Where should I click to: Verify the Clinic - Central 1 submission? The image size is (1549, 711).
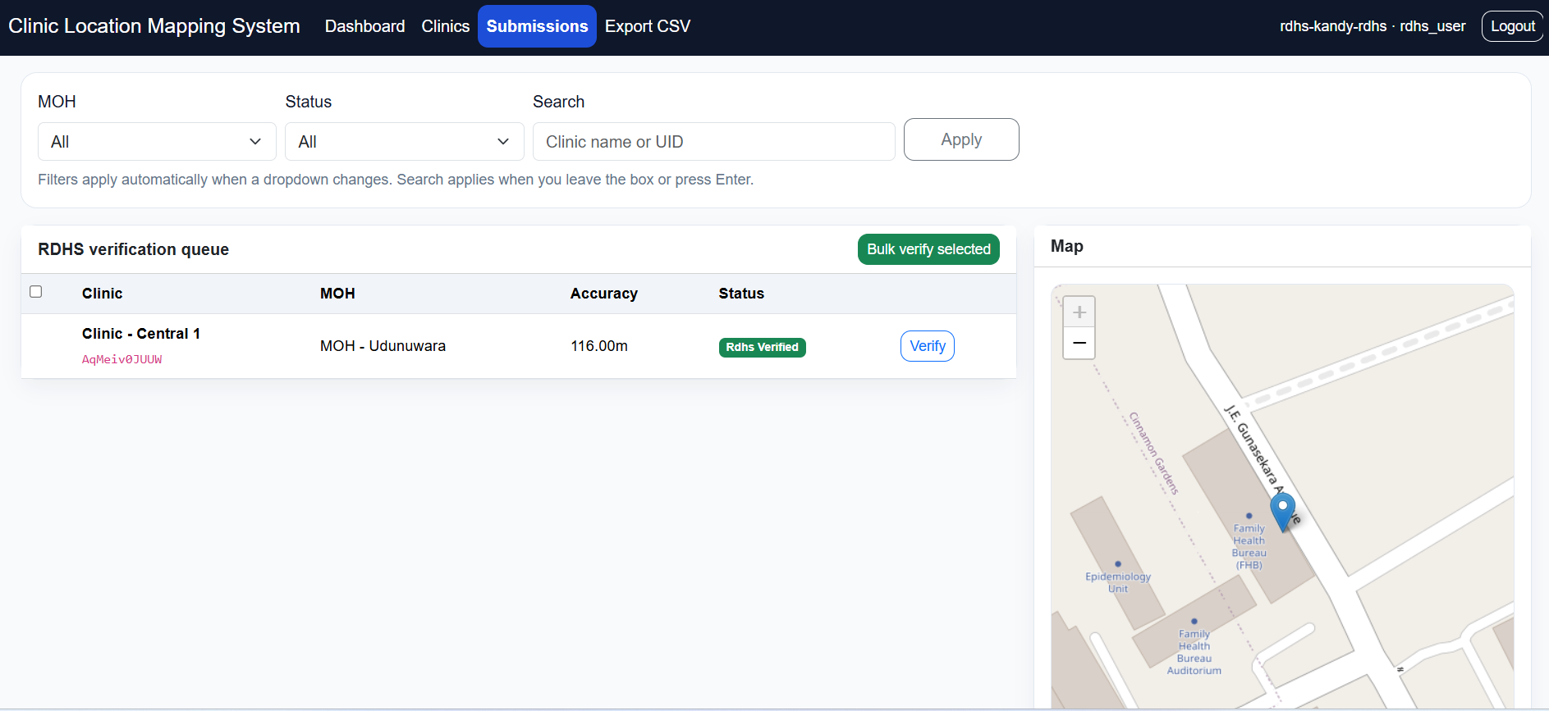[x=928, y=346]
